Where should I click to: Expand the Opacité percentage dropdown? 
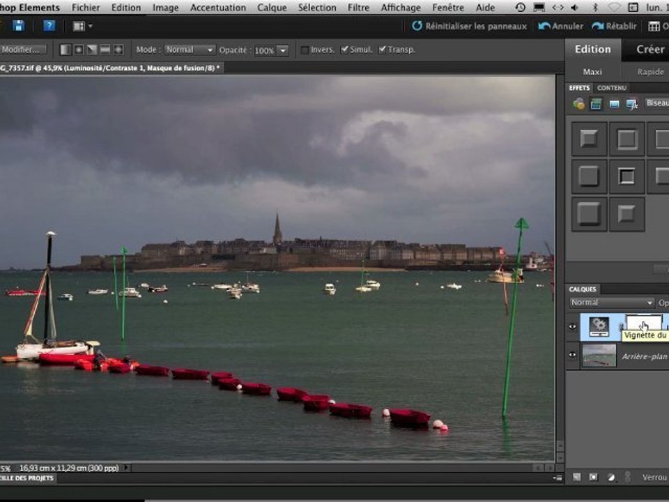[282, 50]
